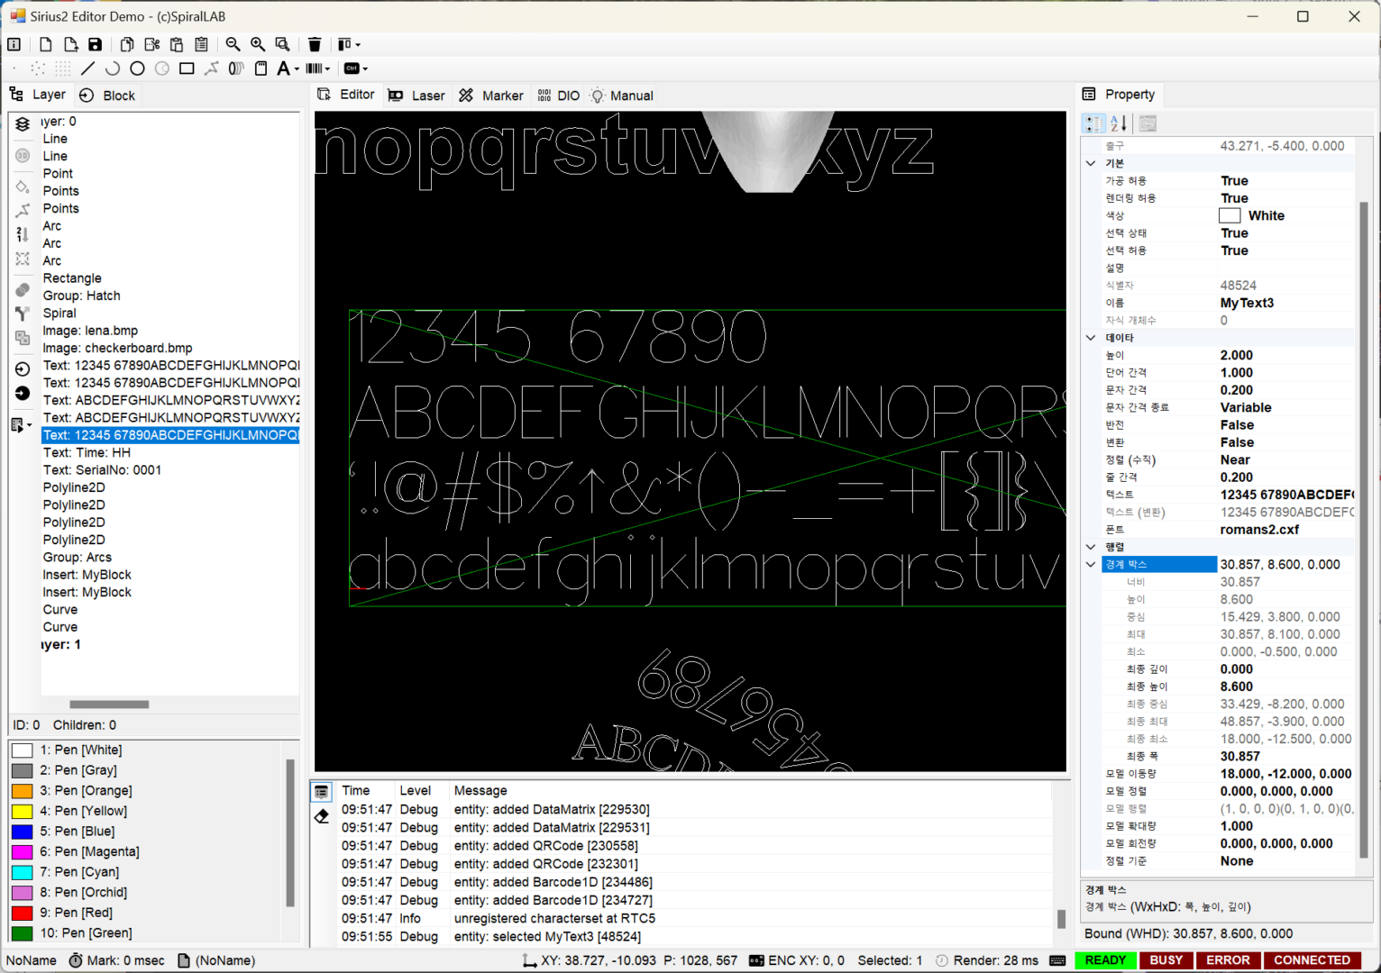Delete selection with trash can icon
The image size is (1381, 973).
pyautogui.click(x=315, y=44)
